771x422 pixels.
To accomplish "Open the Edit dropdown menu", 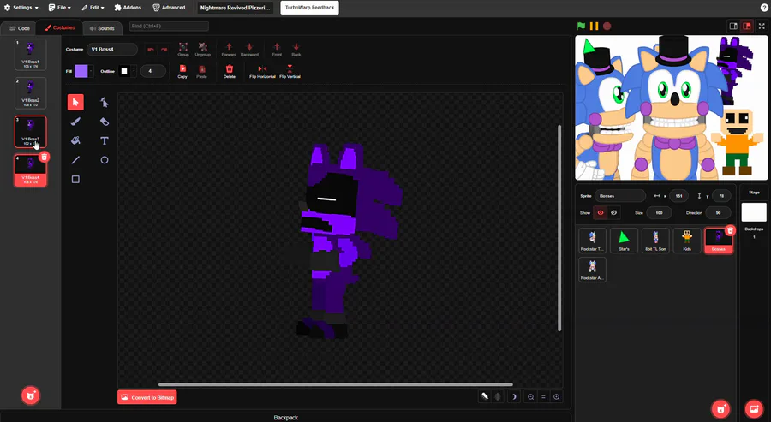I will (93, 8).
